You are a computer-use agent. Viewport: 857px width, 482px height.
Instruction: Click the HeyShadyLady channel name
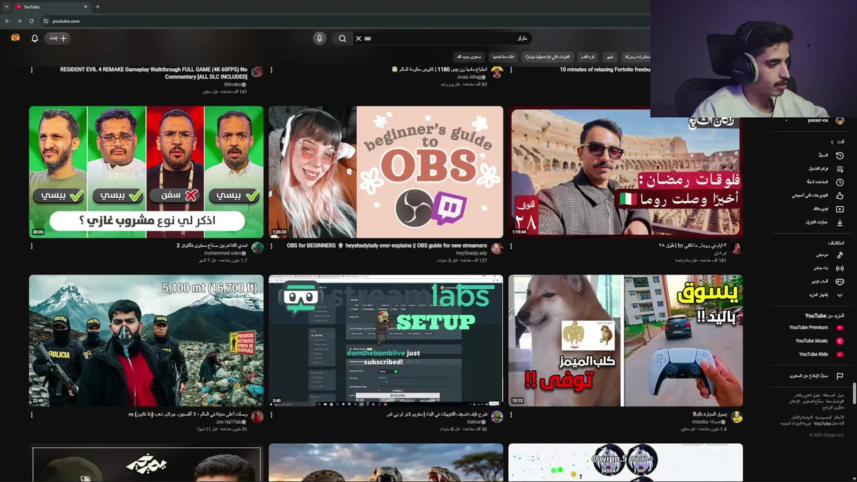point(471,253)
